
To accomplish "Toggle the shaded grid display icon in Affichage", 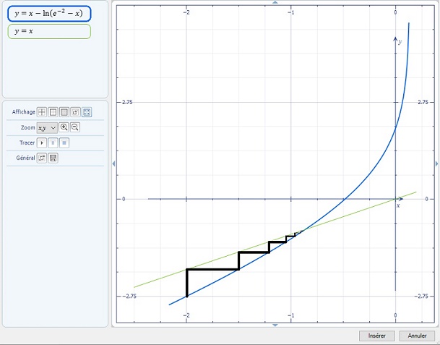I will click(x=64, y=112).
